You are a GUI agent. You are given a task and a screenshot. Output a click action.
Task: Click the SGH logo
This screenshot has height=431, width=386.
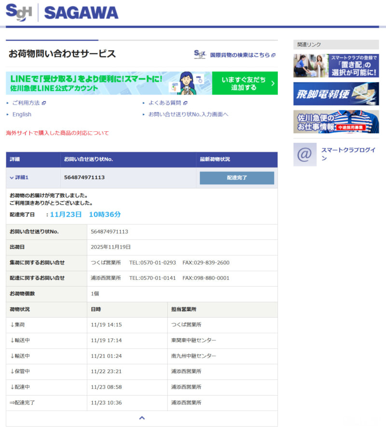[19, 13]
